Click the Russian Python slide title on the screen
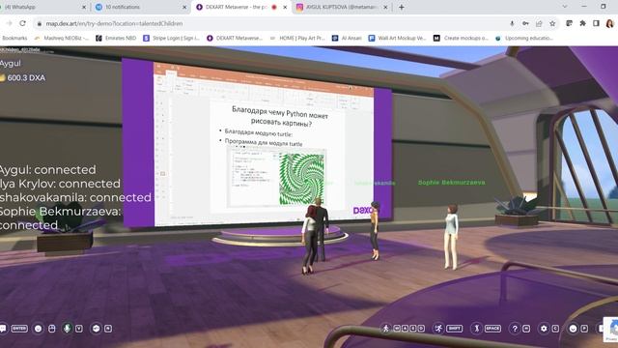Viewport: 618px width, 348px height. pos(280,116)
